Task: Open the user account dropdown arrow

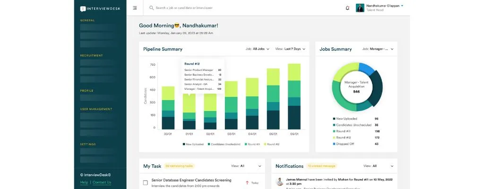Action: click(402, 6)
